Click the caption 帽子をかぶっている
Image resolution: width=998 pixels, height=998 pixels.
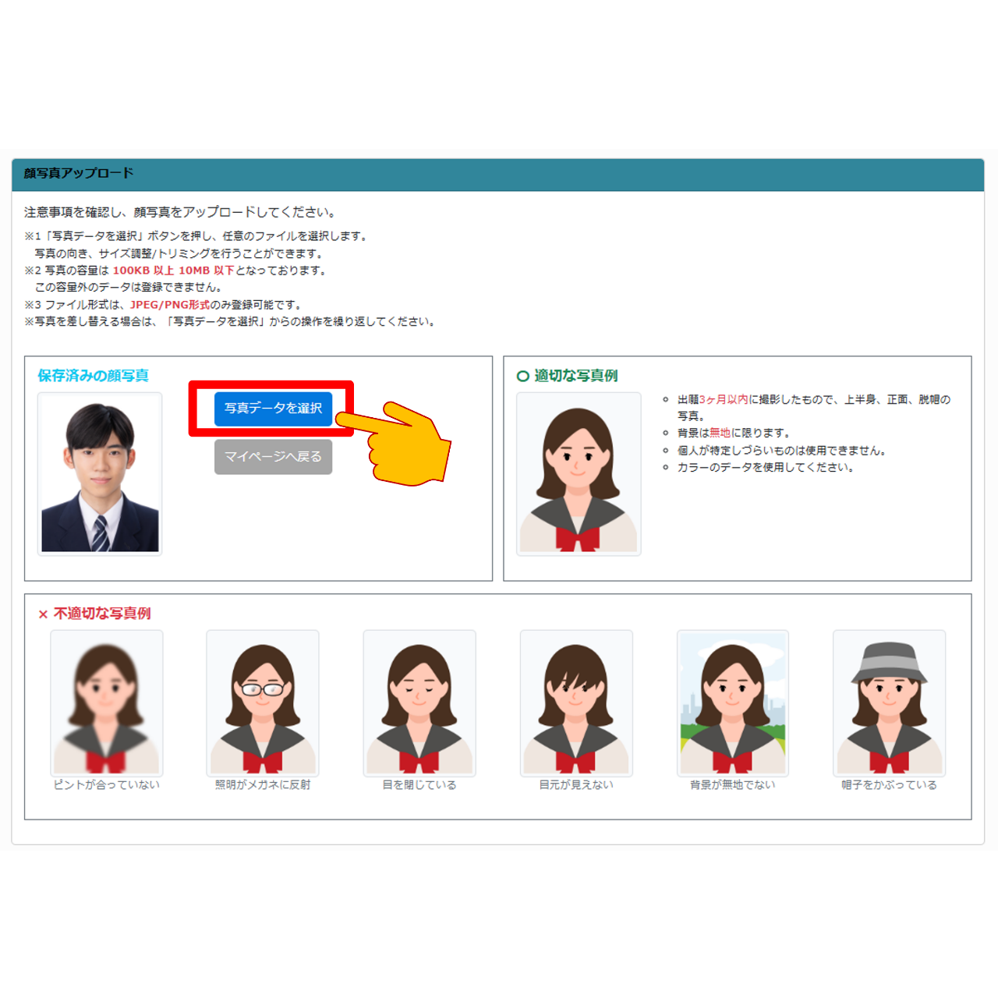tap(890, 785)
